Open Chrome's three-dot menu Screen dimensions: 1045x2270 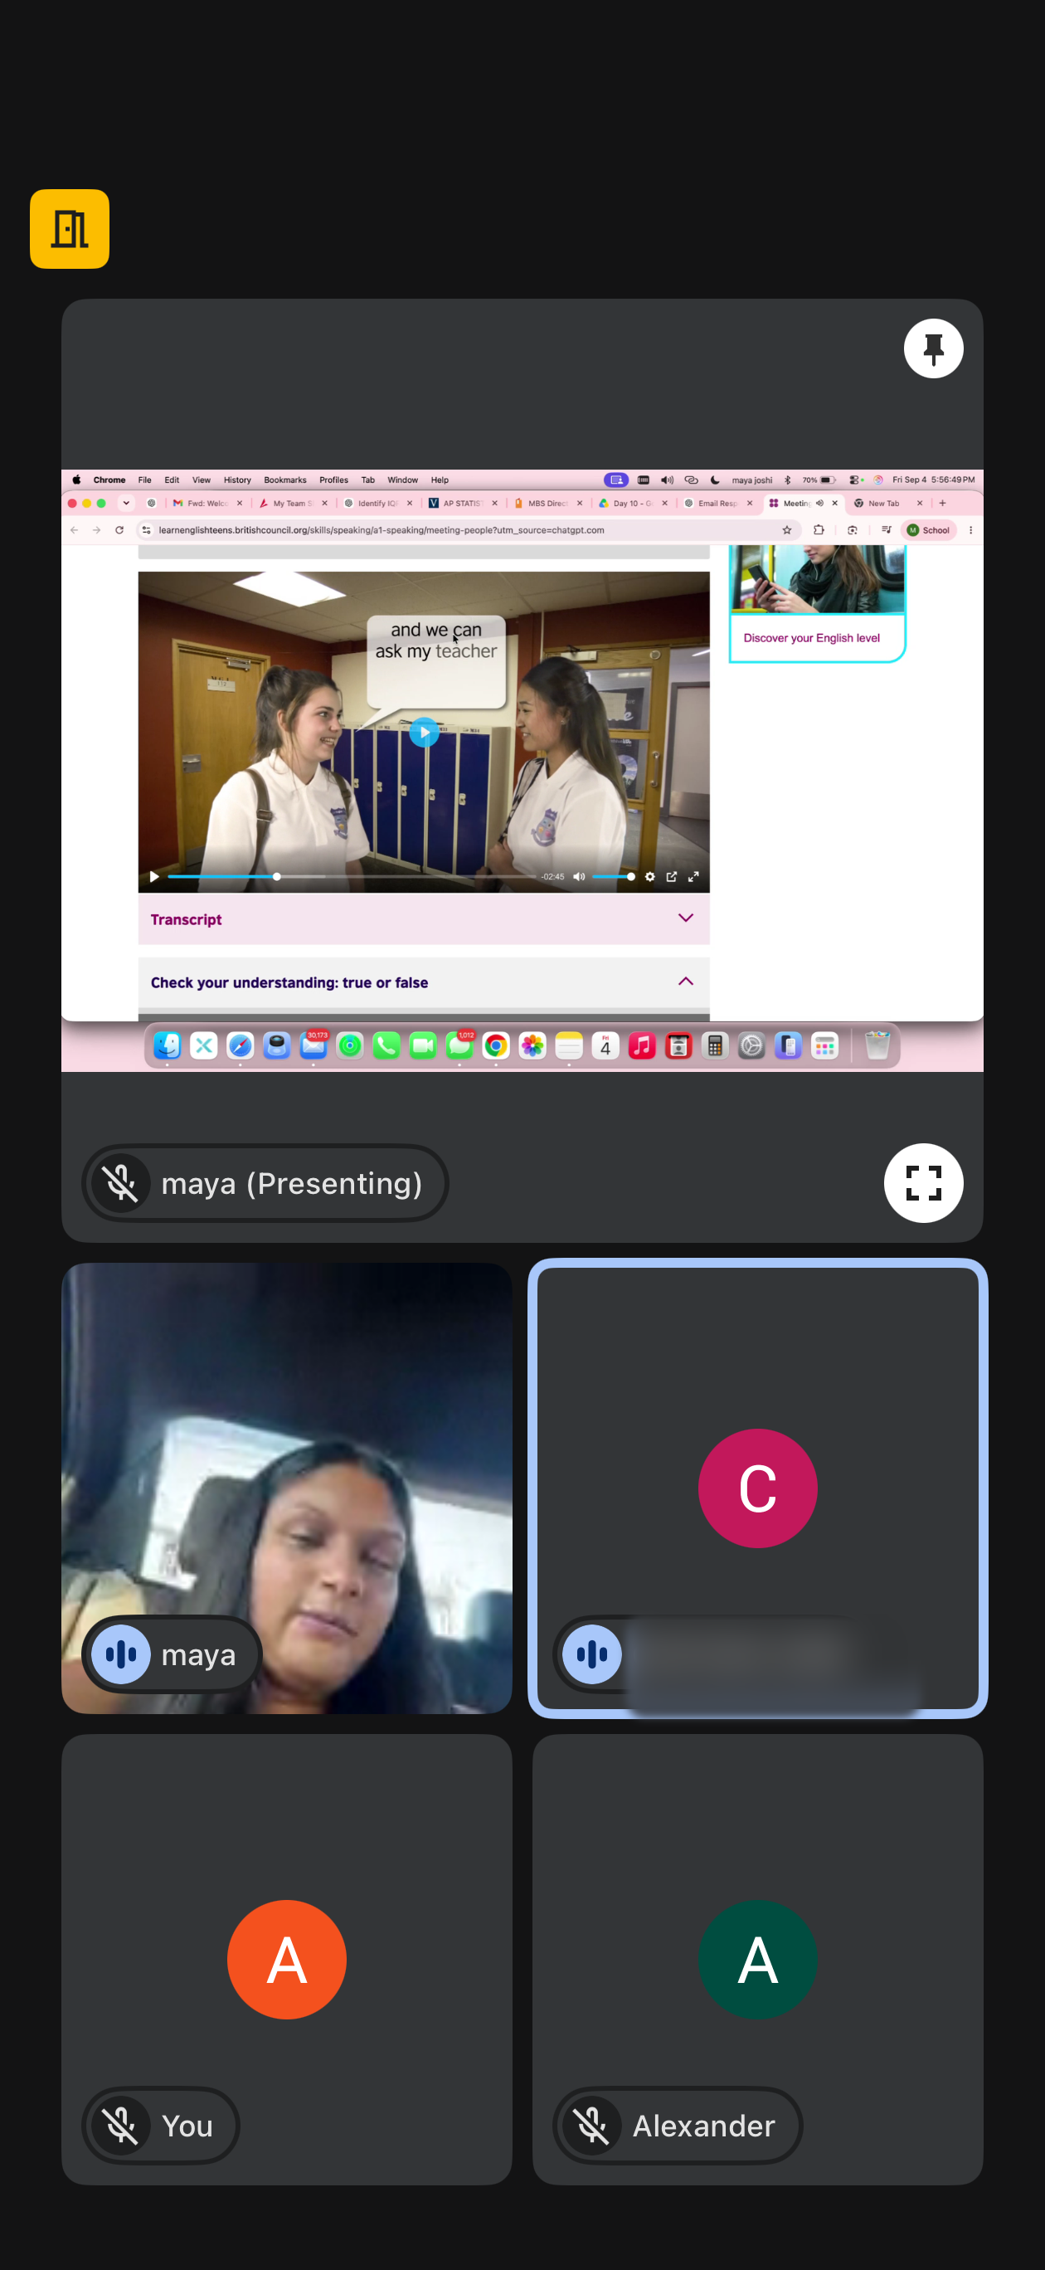pos(970,530)
